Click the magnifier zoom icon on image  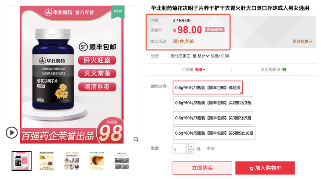click(136, 140)
